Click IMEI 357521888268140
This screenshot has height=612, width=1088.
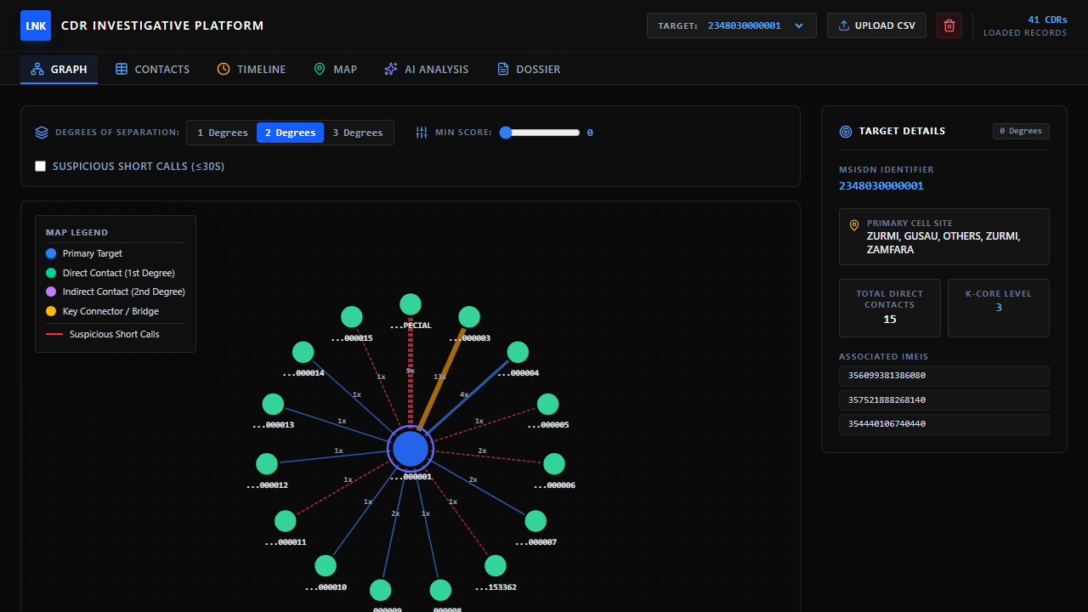[944, 400]
